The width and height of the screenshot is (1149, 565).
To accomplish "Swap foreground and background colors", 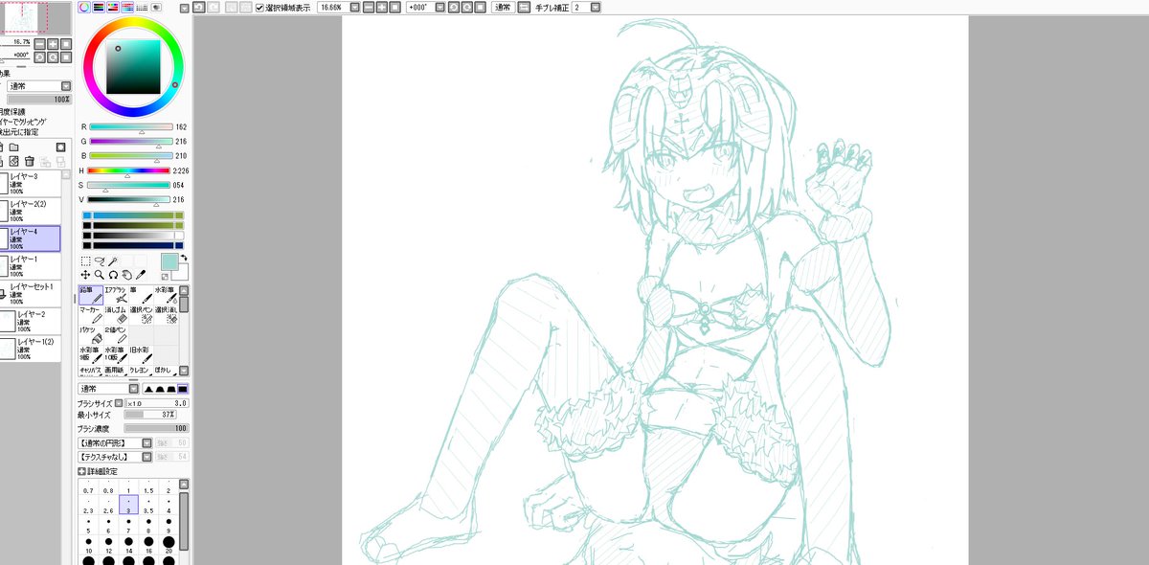I will pyautogui.click(x=184, y=257).
